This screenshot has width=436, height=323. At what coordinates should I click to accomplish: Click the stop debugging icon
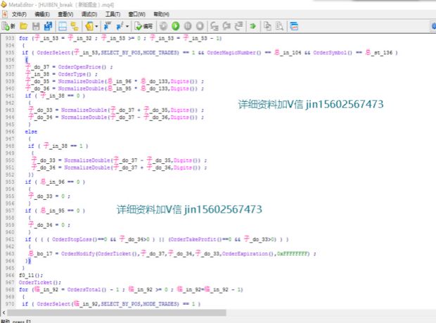coord(199,26)
